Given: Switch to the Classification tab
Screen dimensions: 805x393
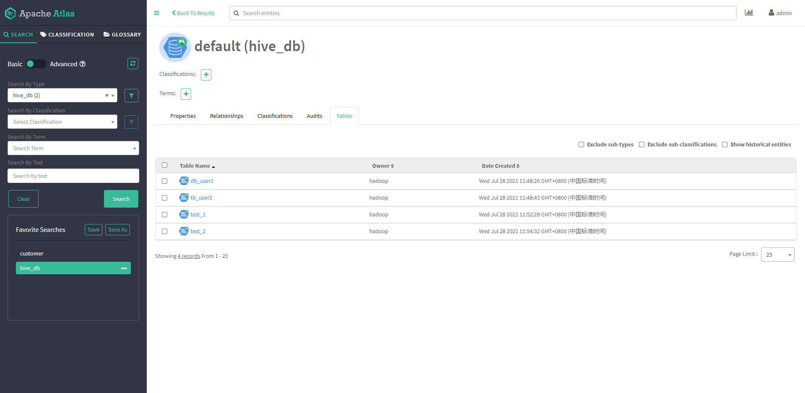Looking at the screenshot, I should [x=67, y=34].
